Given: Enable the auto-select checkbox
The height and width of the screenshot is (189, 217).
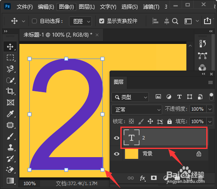Looking at the screenshot, I should (x=35, y=21).
